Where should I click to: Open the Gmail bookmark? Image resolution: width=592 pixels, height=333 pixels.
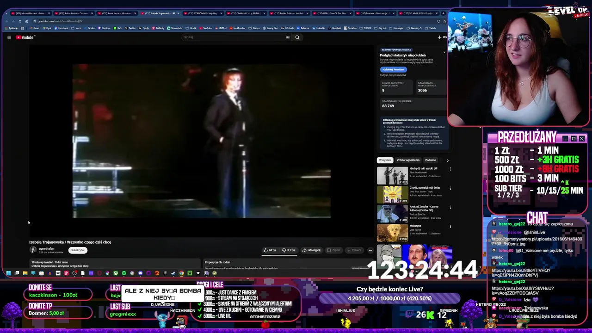coord(35,28)
